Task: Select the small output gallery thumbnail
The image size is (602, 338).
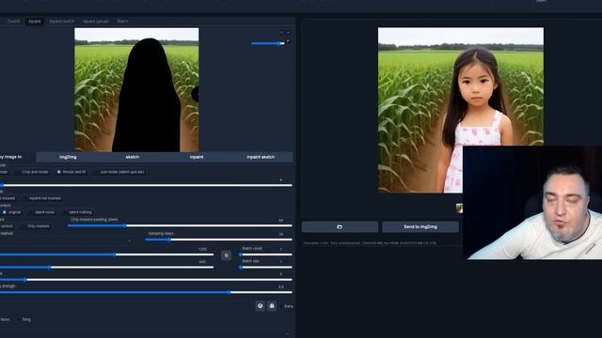Action: (459, 208)
